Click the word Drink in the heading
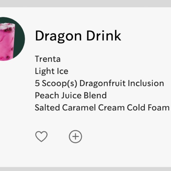 (104, 36)
